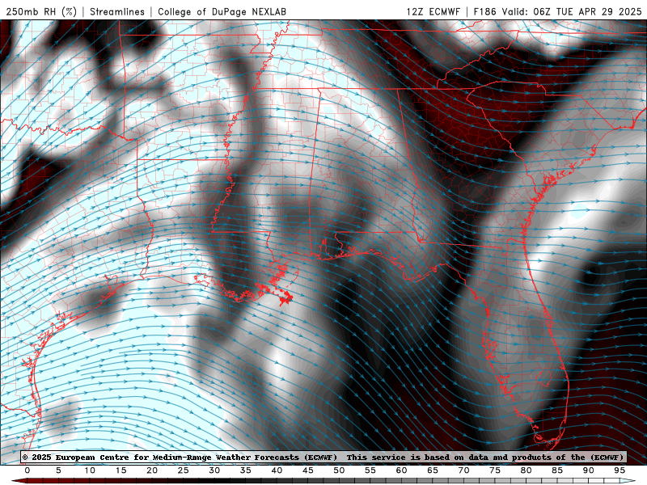Click 'Valid: 06Z TUE APR 29 2025' text
The height and width of the screenshot is (485, 647).
tap(572, 11)
